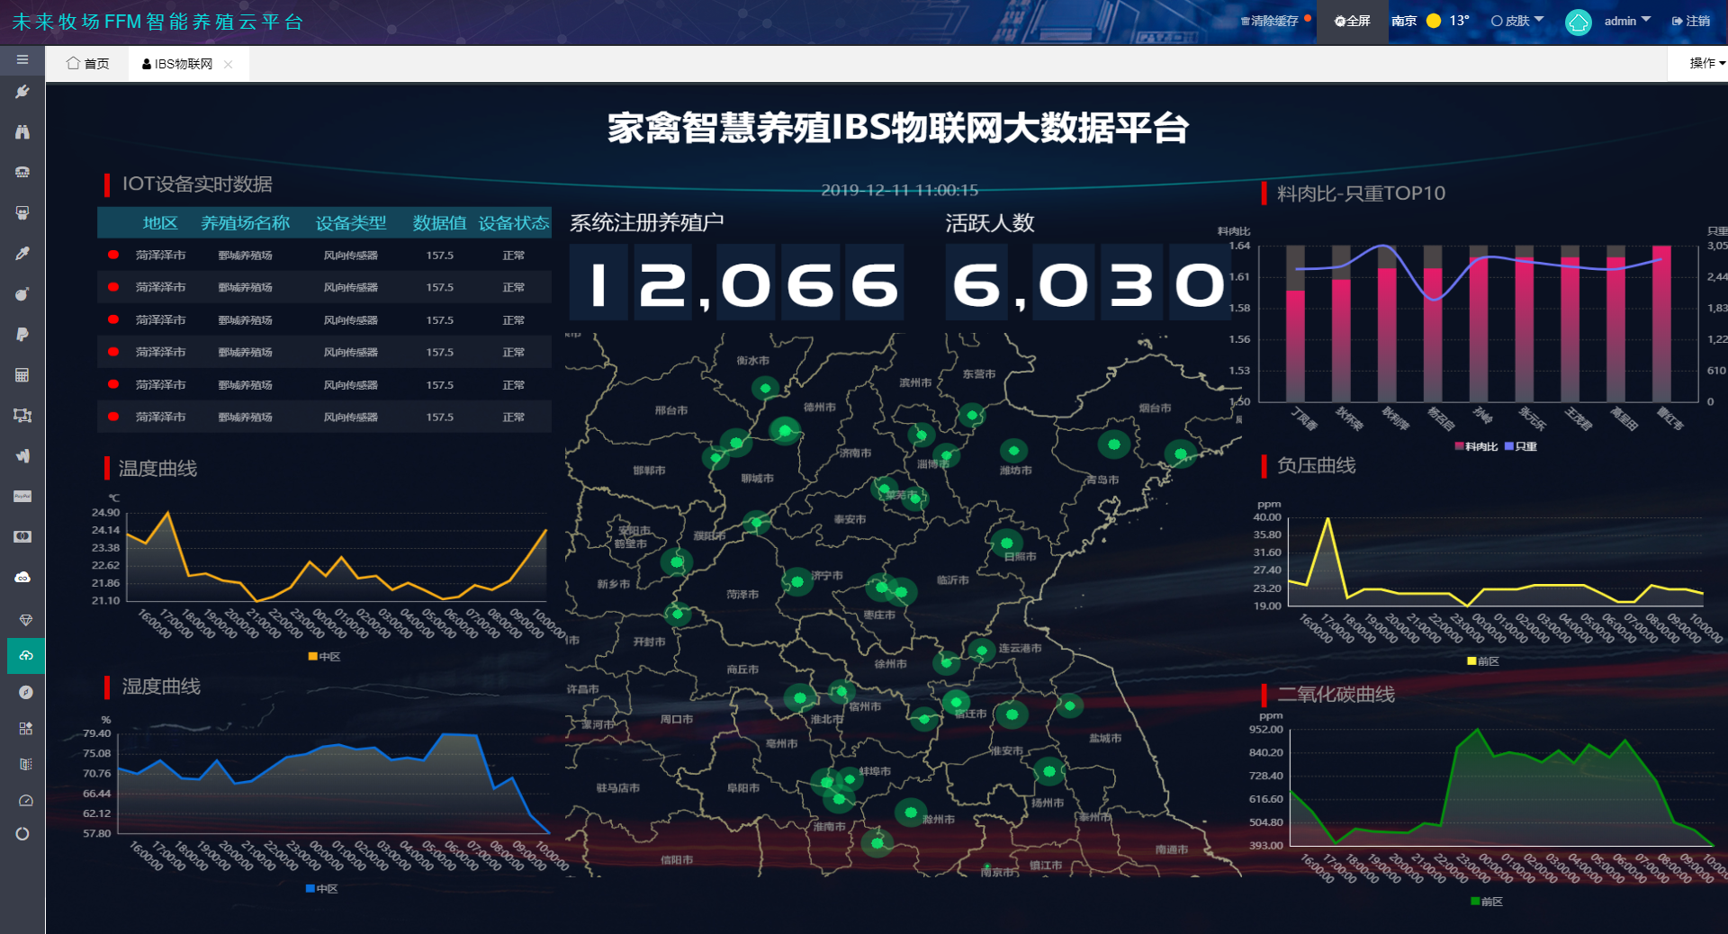Toggle 只重 legend in TOP10 chart
The height and width of the screenshot is (934, 1728).
[1521, 446]
